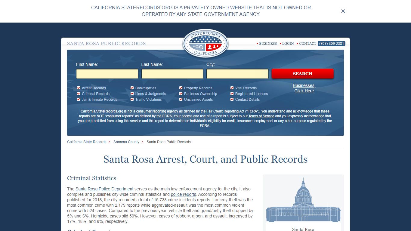Focus the Last Name input field
Screen dimensions: 411x231
tap(172, 74)
